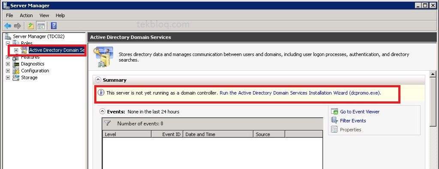Collapse the Roles tree node
The width and height of the screenshot is (439, 169).
[8, 43]
